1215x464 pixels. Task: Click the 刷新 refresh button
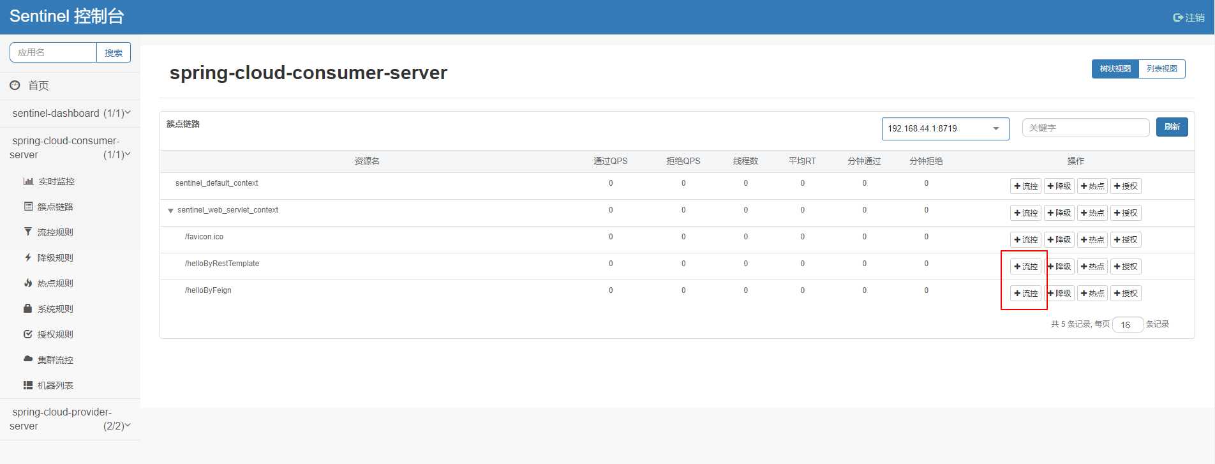tap(1172, 127)
